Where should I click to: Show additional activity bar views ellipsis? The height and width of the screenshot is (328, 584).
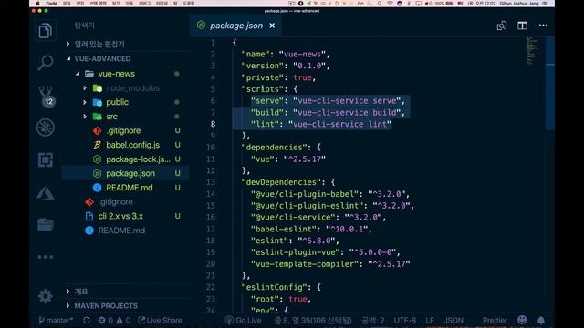pos(46,257)
